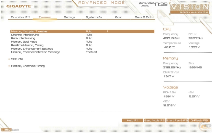Click the CPU section heading
The width and height of the screenshot is (212, 133).
[167, 29]
